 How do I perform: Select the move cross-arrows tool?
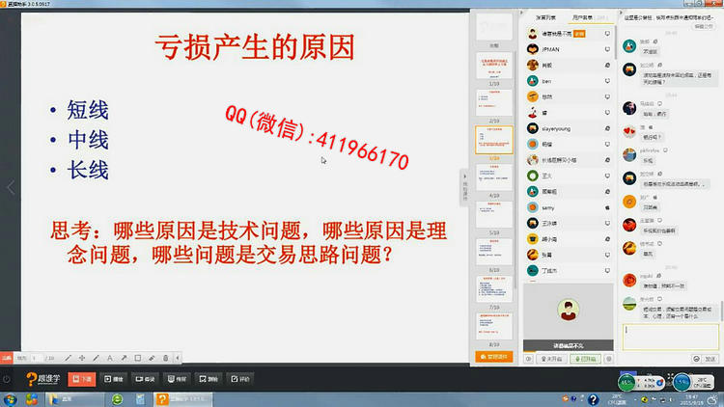click(x=82, y=358)
